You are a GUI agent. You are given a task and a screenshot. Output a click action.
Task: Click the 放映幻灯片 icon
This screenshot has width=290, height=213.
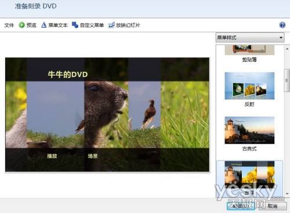point(111,25)
